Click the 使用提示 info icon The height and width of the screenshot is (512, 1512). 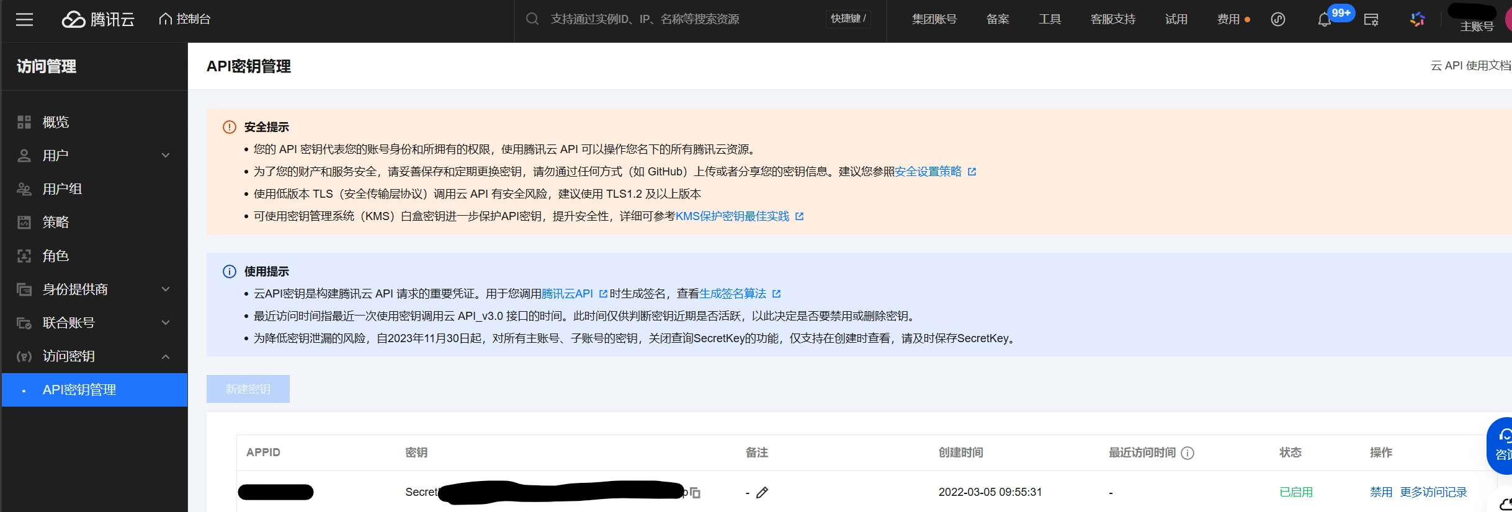[x=230, y=271]
